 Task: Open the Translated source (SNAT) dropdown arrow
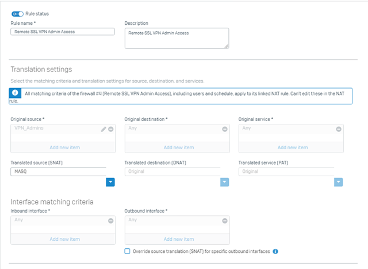110,182
